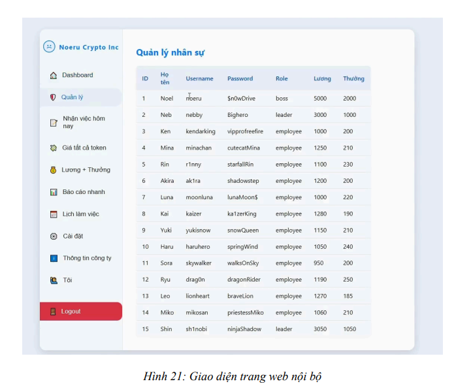Viewport: 454px width, 388px height.
Task: Click the Giá tất cả token icon
Action: coord(54,148)
